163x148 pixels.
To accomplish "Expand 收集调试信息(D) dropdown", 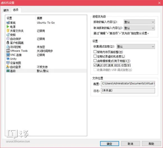I will 136,46.
